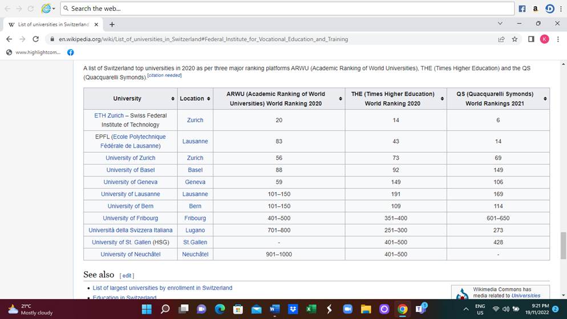The width and height of the screenshot is (567, 319).
Task: Open Mail app from taskbar
Action: click(256, 309)
